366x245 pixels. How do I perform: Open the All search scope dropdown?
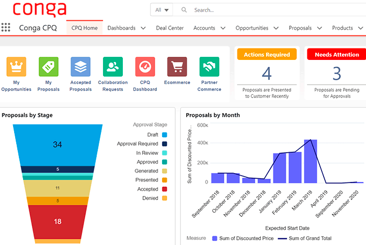pyautogui.click(x=162, y=10)
